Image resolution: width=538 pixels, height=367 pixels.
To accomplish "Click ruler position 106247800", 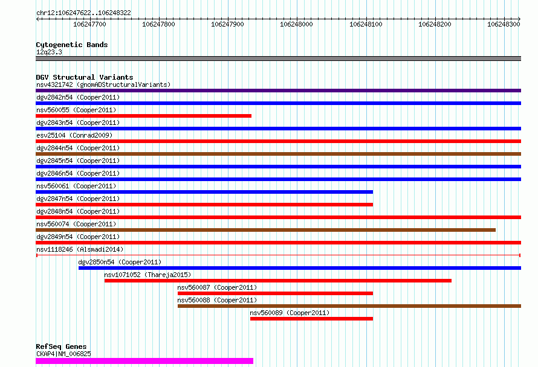I will tap(158, 24).
